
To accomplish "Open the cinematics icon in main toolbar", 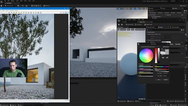I will [x=27, y=6].
